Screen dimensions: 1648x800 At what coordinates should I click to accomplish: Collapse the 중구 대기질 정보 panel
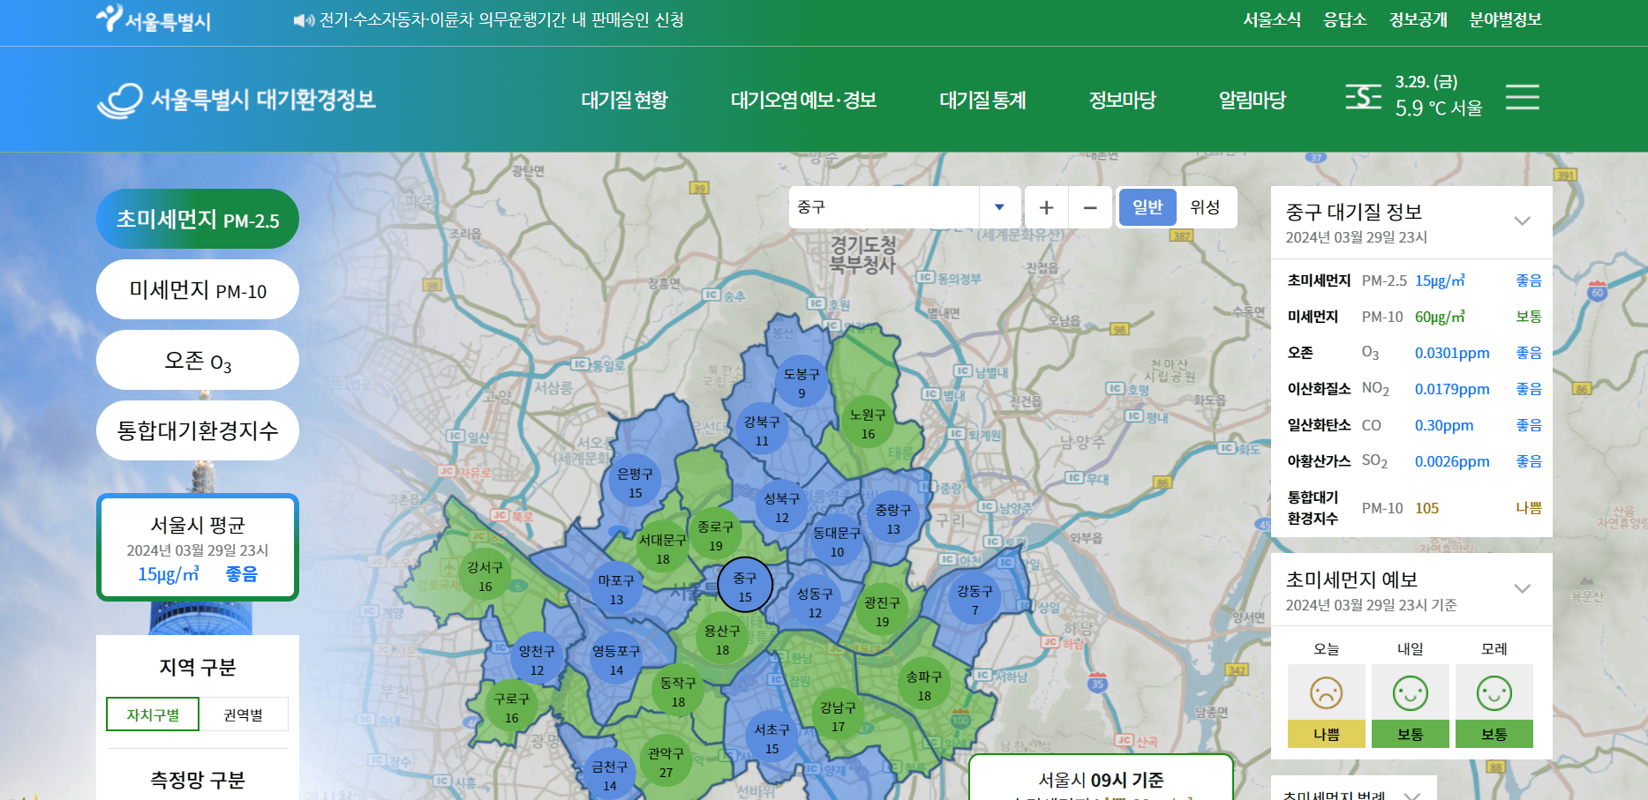pyautogui.click(x=1523, y=221)
